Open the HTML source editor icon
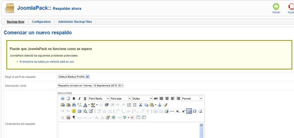 tap(133, 117)
